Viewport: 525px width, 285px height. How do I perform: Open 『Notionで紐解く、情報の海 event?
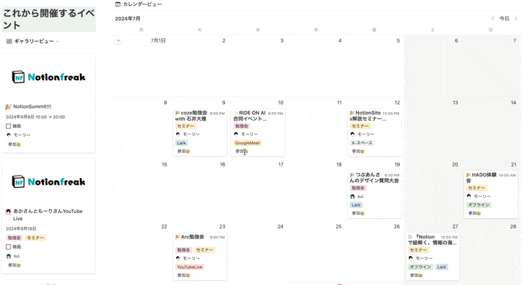432,240
